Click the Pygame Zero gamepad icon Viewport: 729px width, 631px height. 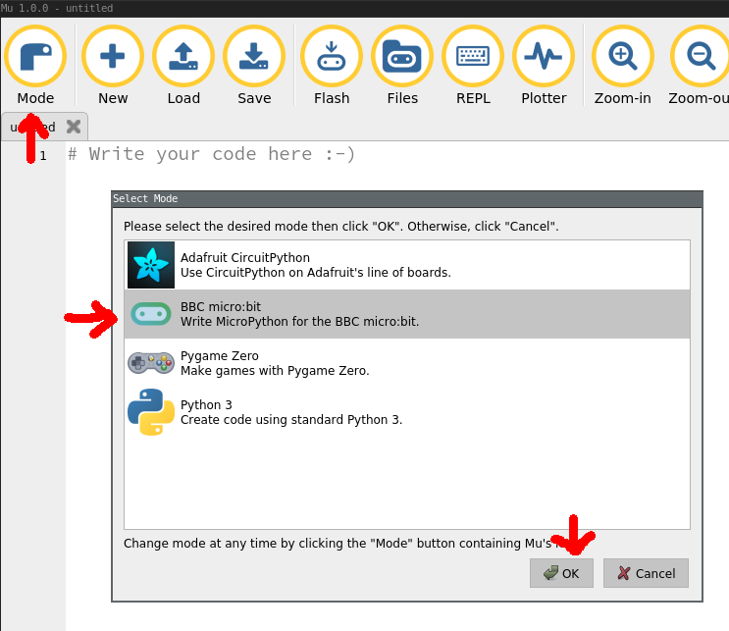point(151,363)
